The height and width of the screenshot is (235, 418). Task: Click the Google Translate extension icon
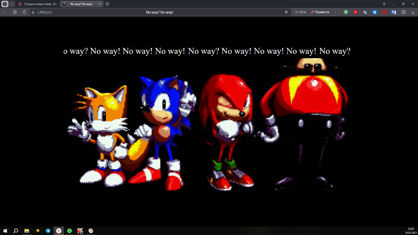pos(394,12)
